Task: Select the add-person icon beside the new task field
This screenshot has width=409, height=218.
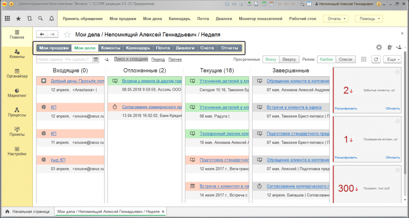Action: [106, 59]
